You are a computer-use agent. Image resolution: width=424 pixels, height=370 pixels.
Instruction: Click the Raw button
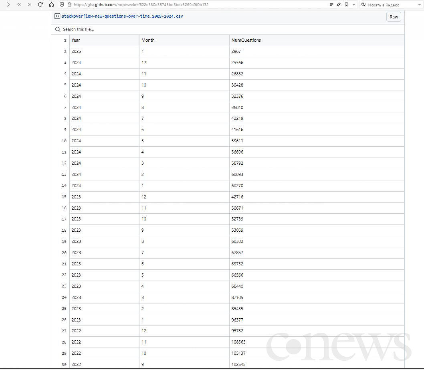point(394,17)
